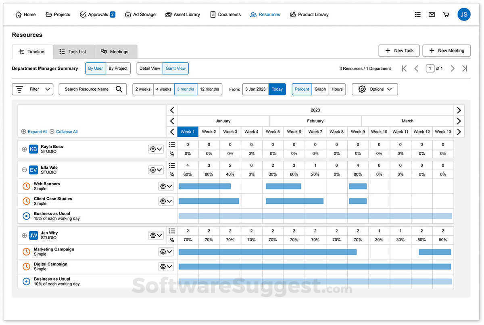Open the shopping cart icon
Viewport: 484px width, 325px height.
point(446,14)
